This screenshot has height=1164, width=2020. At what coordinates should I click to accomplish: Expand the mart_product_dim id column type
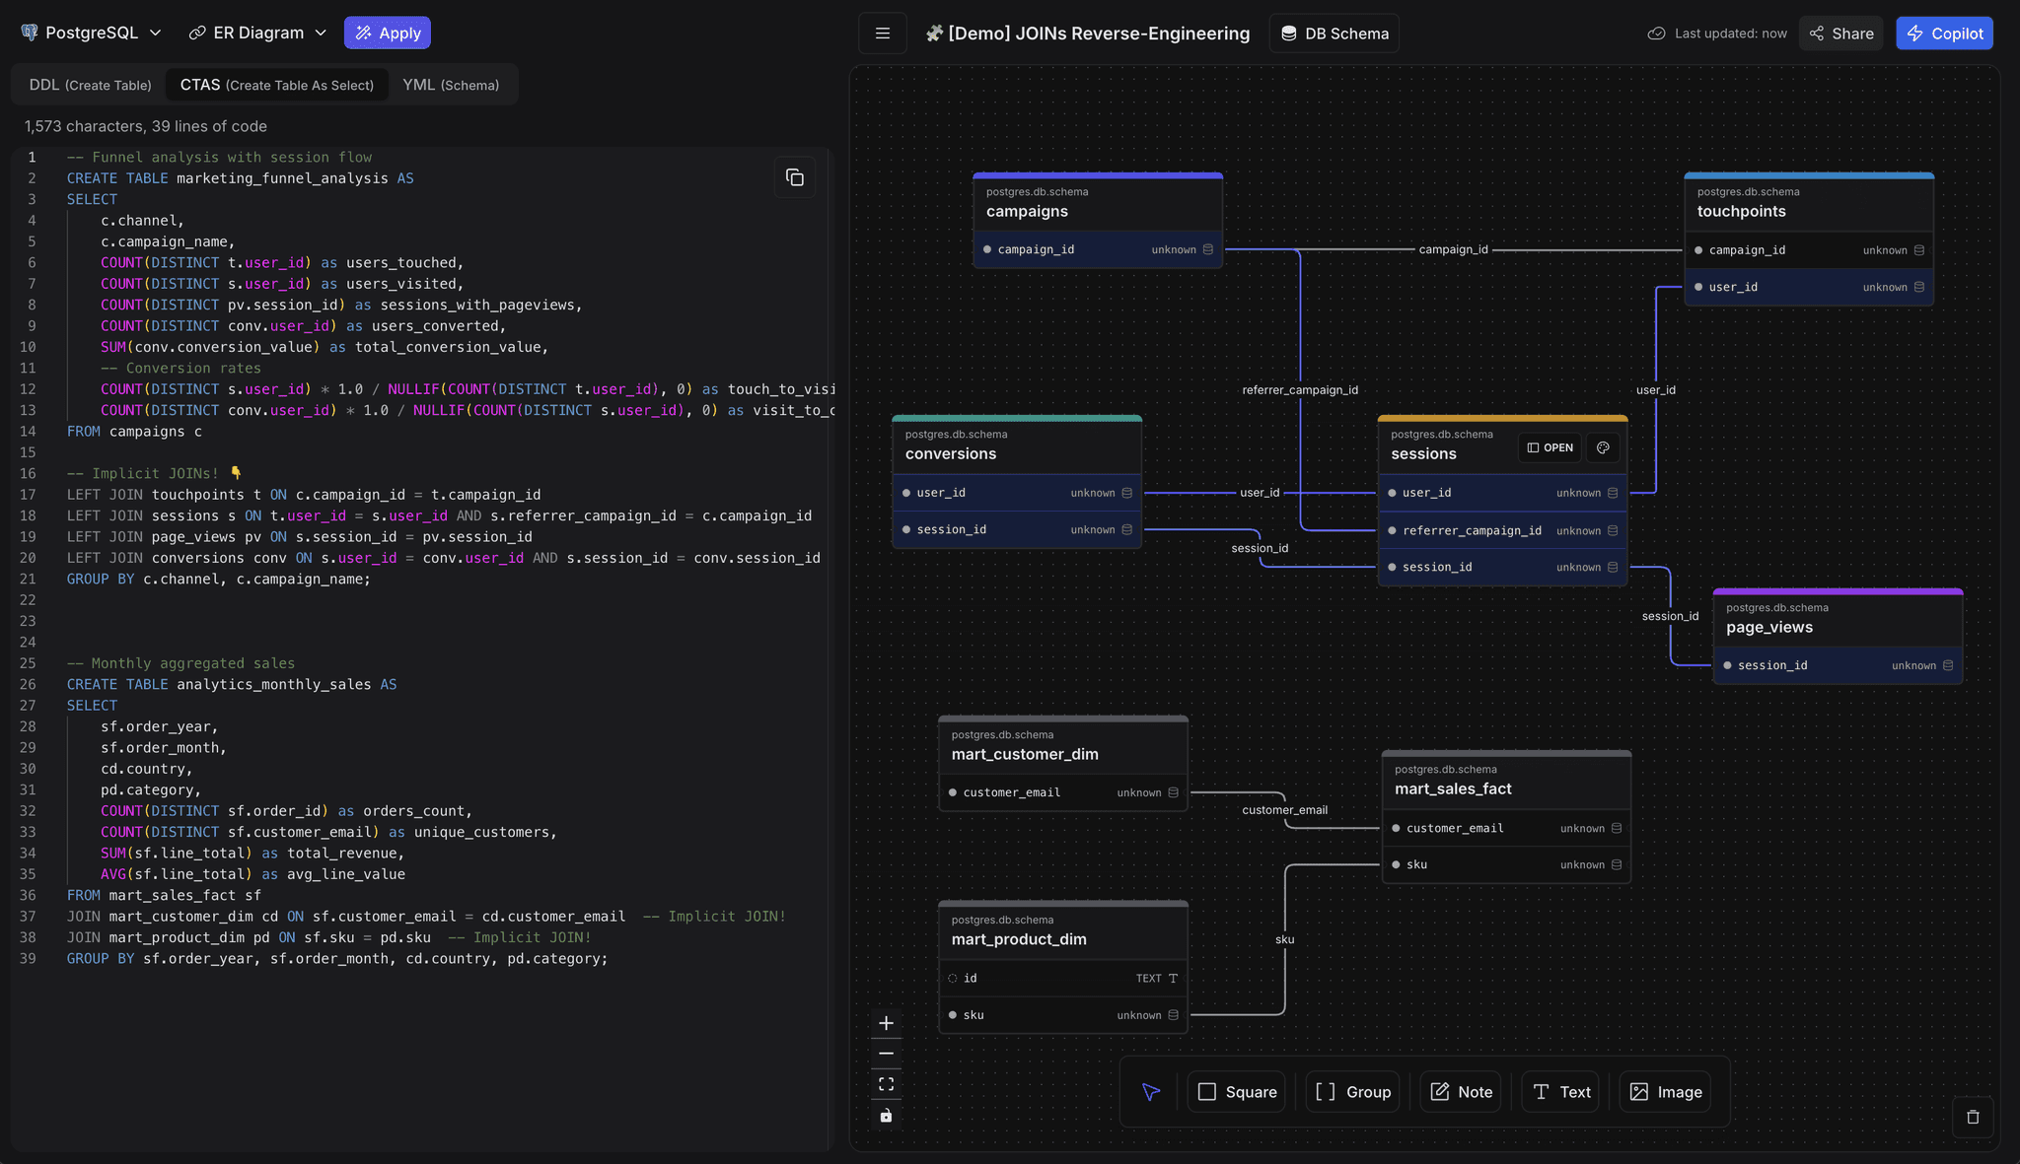1172,978
